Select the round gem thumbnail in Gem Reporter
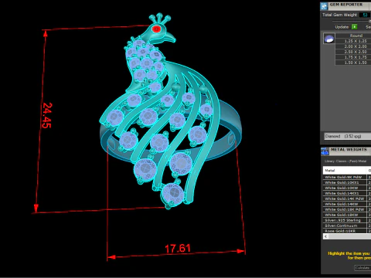This screenshot has height=278, width=371. 329,39
